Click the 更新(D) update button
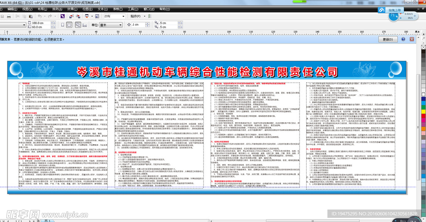This screenshot has height=222, width=426. click(388, 39)
